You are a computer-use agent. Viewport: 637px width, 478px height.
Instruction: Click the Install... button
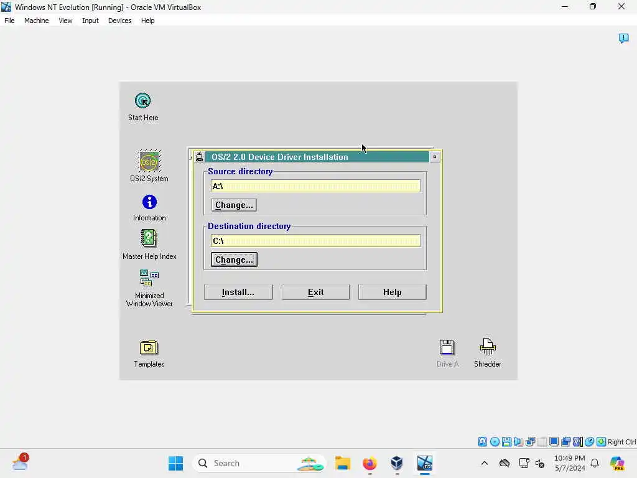click(x=238, y=293)
